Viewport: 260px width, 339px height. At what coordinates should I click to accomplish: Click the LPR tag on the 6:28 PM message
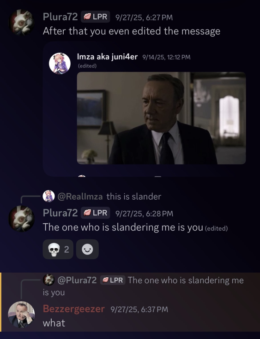[96, 213]
